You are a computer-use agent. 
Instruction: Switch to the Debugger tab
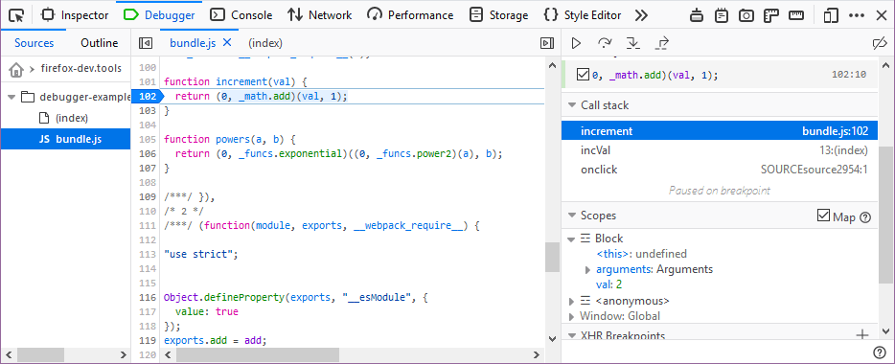coord(159,15)
